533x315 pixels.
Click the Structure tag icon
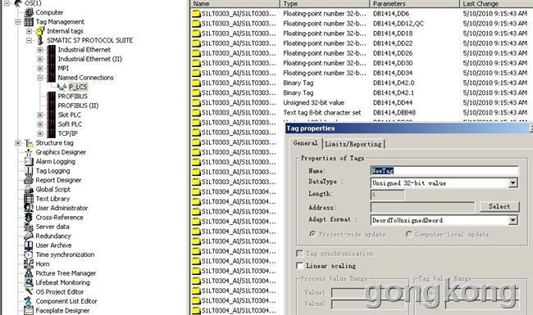pos(29,143)
